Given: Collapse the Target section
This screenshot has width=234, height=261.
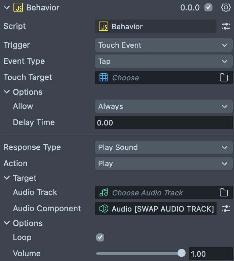Looking at the screenshot, I should click(x=7, y=178).
